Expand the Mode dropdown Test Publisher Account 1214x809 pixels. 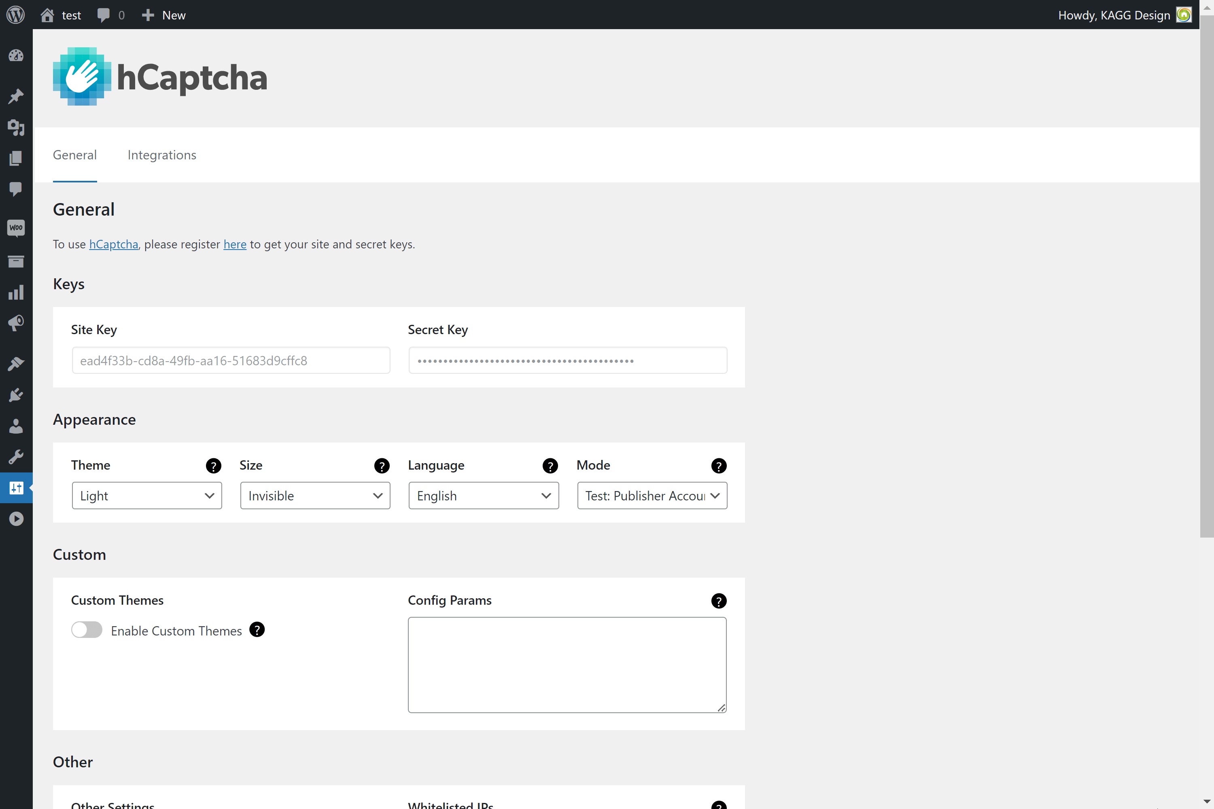(650, 495)
